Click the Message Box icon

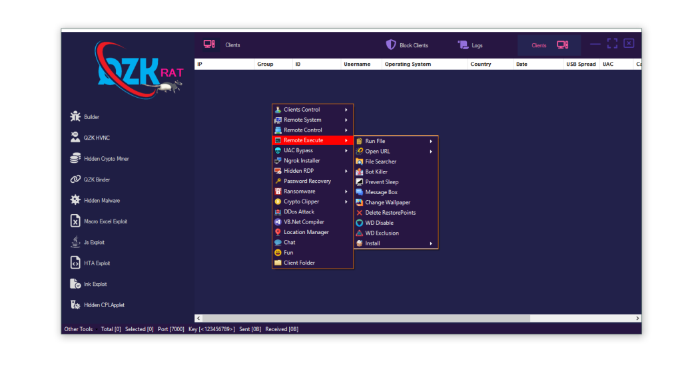point(359,192)
